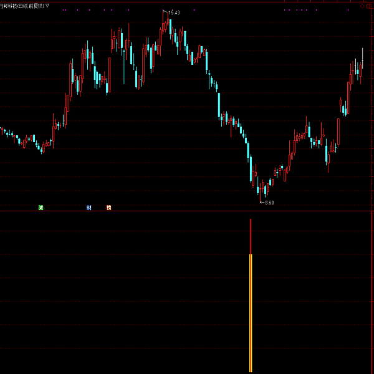This screenshot has width=374, height=374.
Task: Click the divider between chart and indicator panel
Action: [x=187, y=211]
